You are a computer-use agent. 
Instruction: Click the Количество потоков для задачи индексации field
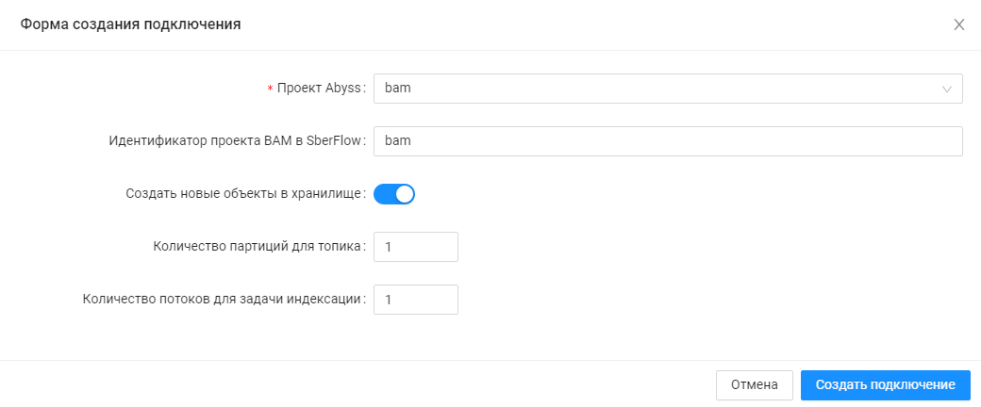(x=415, y=300)
